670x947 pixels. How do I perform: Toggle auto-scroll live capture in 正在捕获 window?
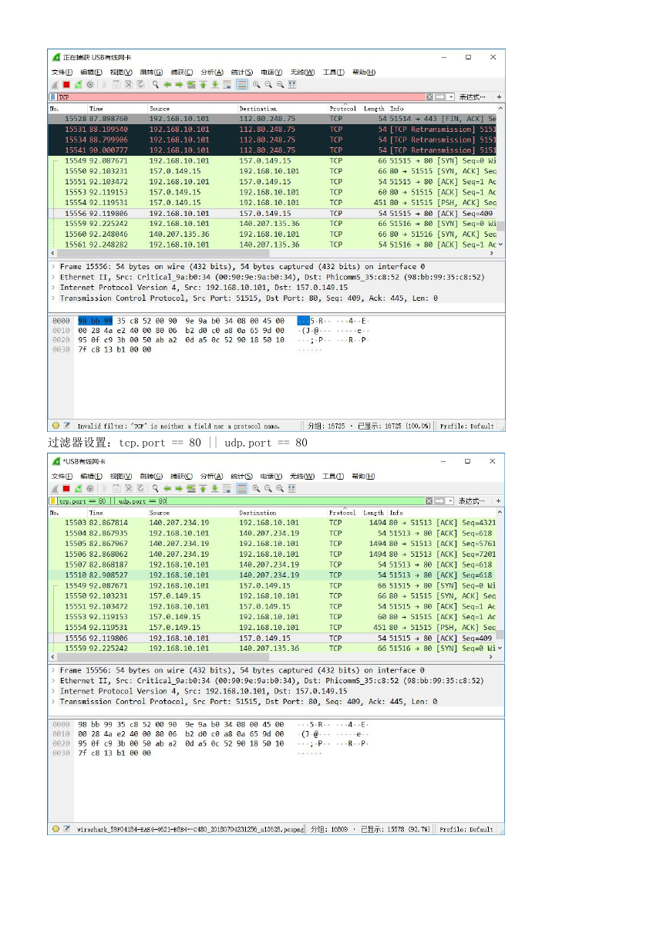pos(227,84)
